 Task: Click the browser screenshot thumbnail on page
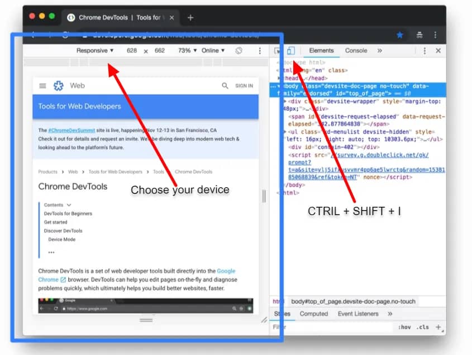pyautogui.click(x=146, y=306)
